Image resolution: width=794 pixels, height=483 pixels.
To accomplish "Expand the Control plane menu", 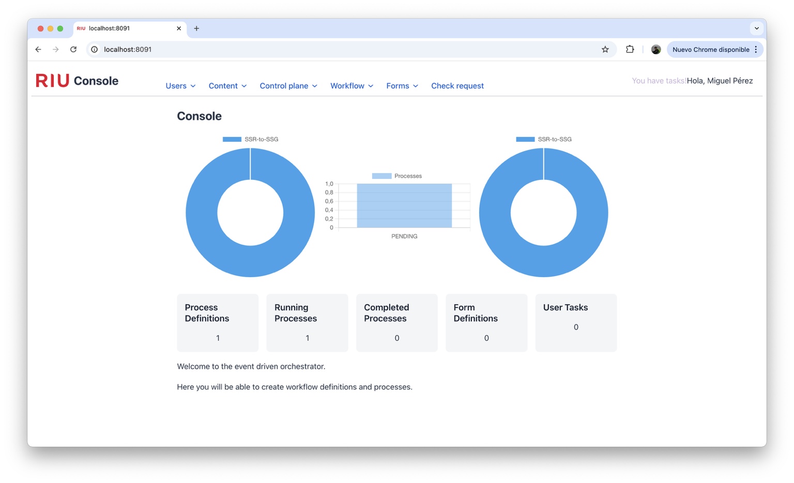I will 288,86.
